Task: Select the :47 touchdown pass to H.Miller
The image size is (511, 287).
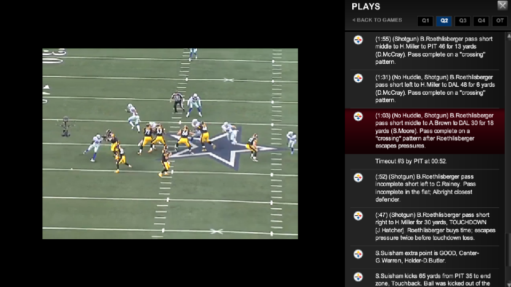Action: point(425,227)
